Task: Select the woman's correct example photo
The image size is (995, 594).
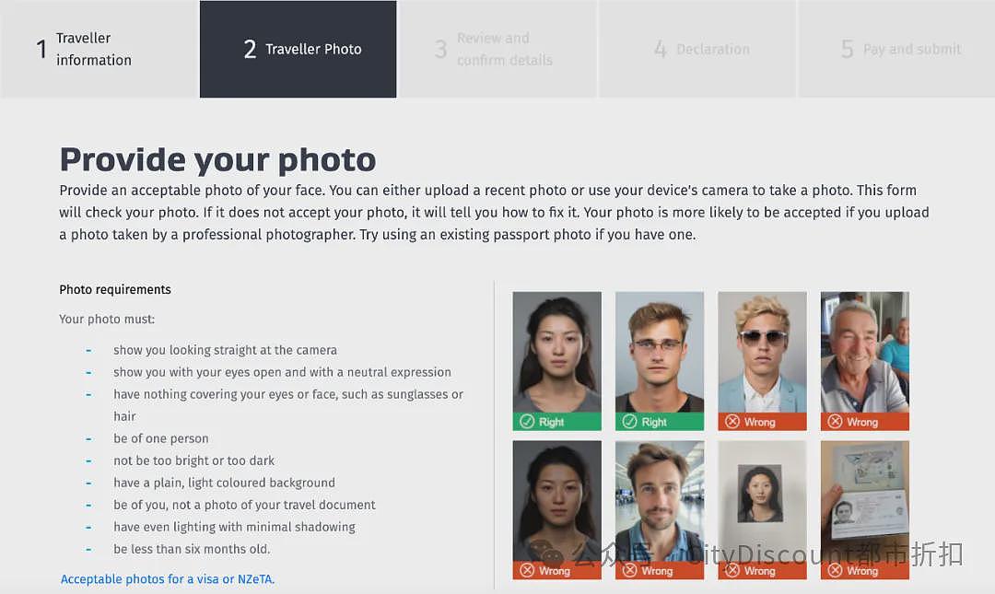Action: coord(557,352)
